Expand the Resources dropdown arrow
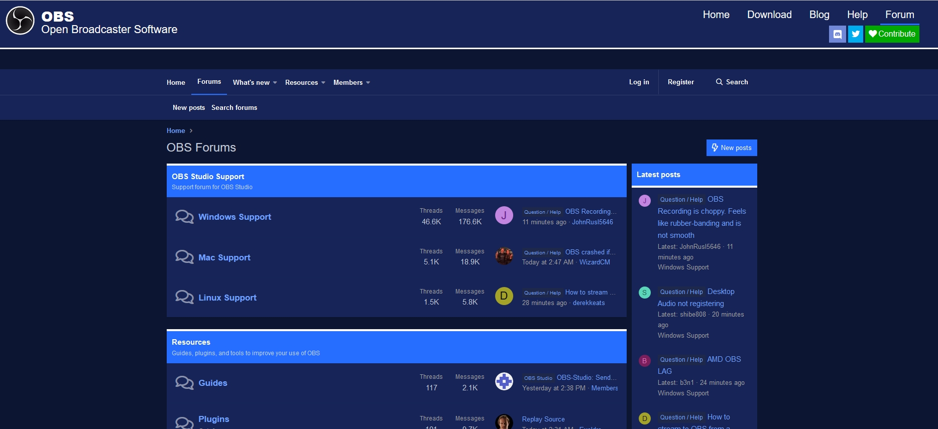Screen dimensions: 938x429 (323, 83)
